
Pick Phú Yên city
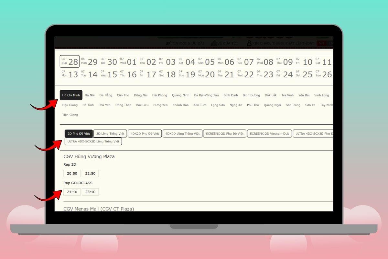tap(104, 105)
